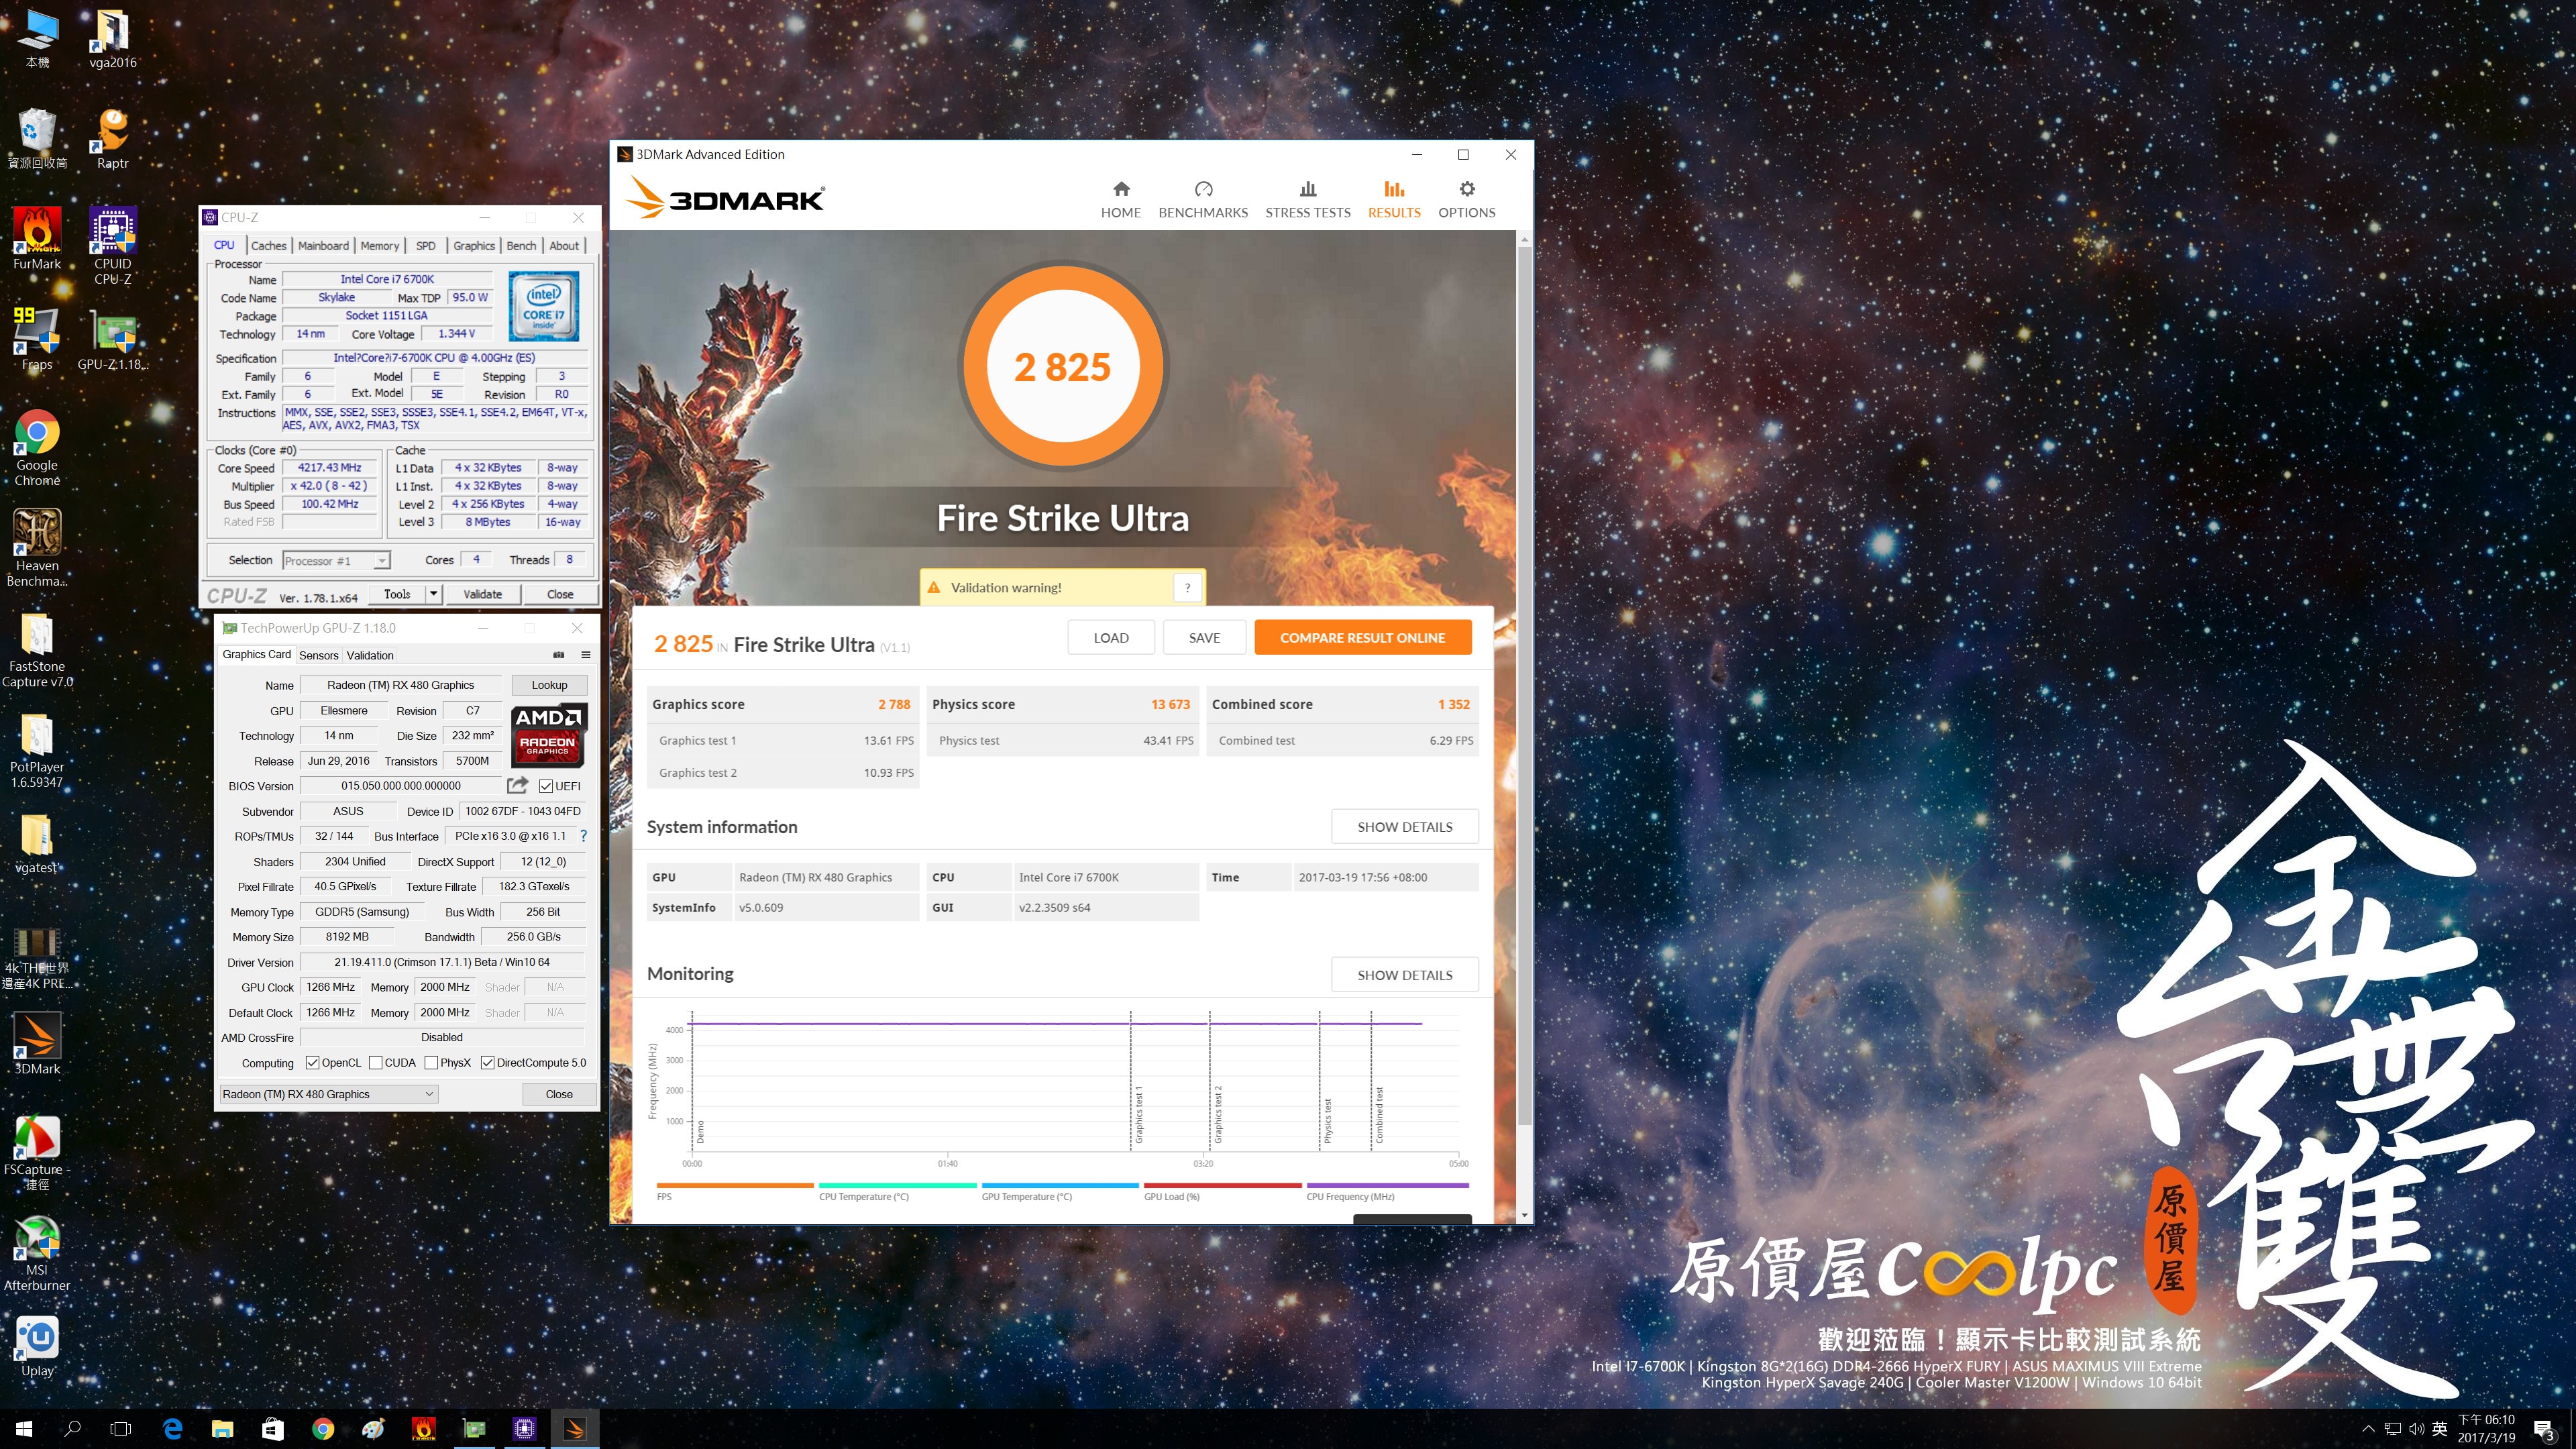Click the Bus Interface question mark in GPU-Z

coord(583,836)
